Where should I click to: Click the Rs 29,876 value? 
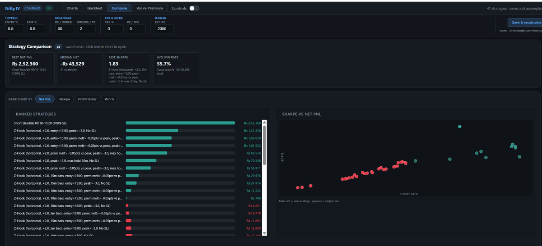253,176
